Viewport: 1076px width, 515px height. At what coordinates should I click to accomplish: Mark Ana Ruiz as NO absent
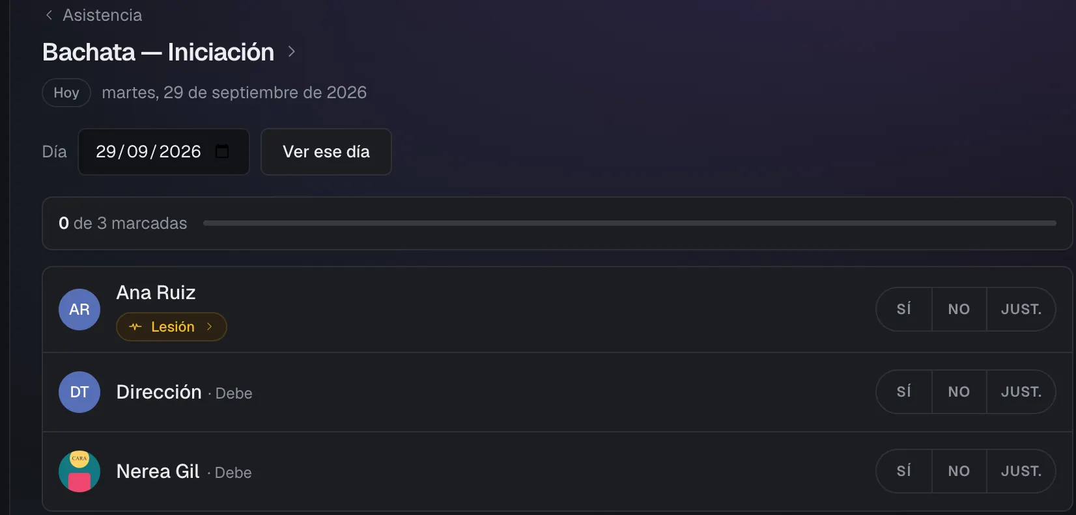coord(959,310)
